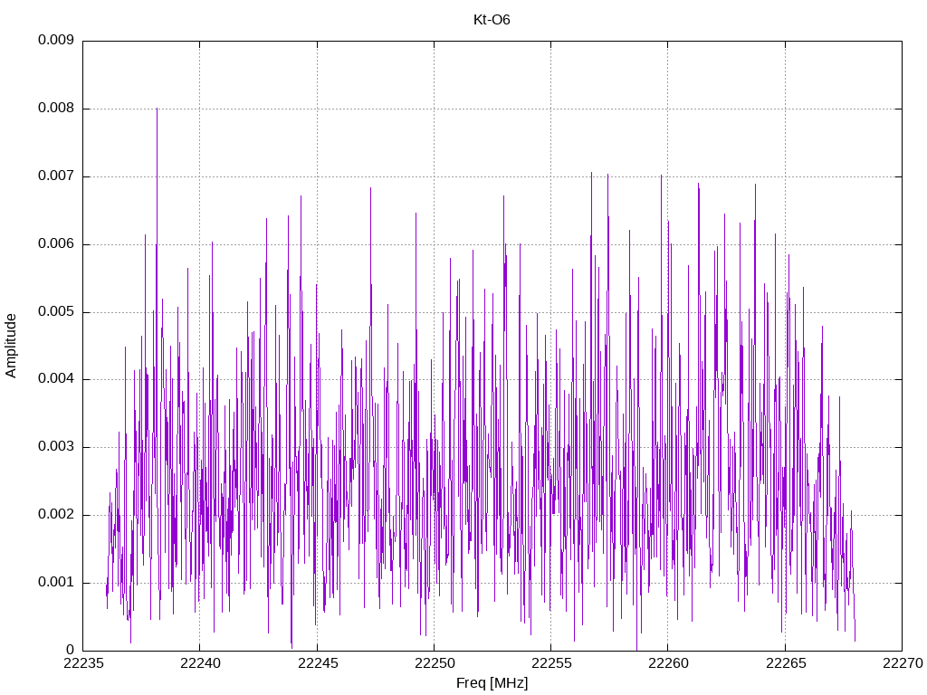Screen dimensions: 927x695
Task: Click the Kt-O6 plot title
Action: (x=492, y=20)
